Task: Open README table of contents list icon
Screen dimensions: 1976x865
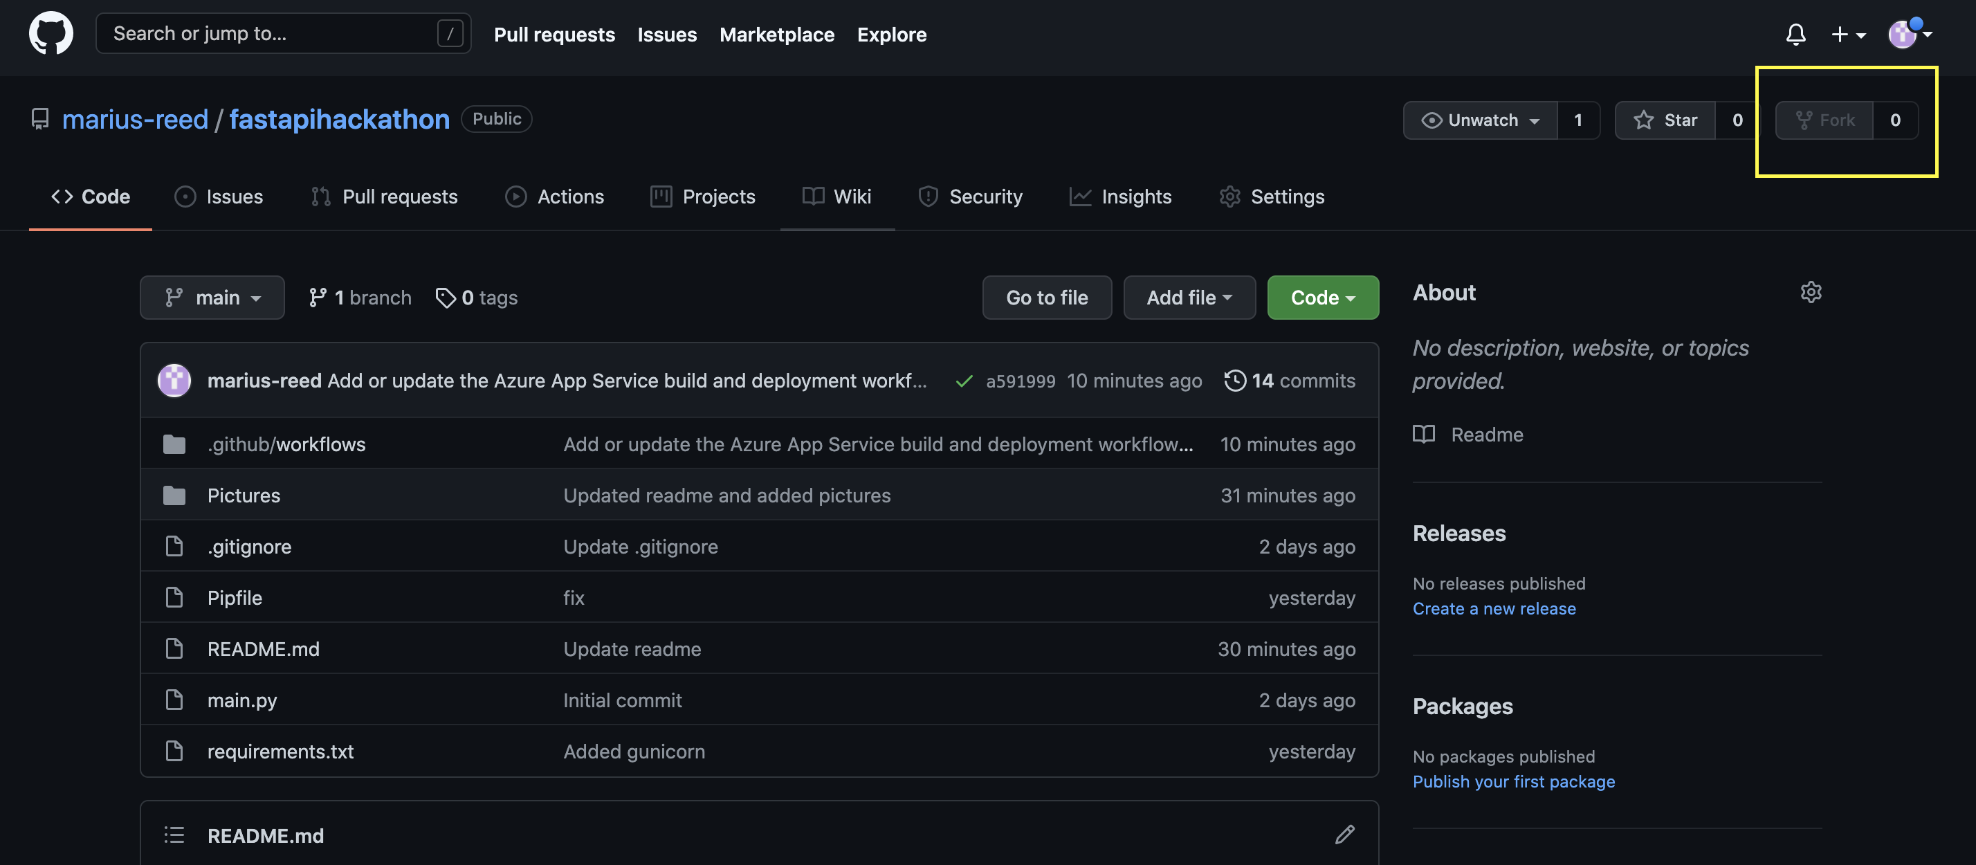Action: click(174, 835)
